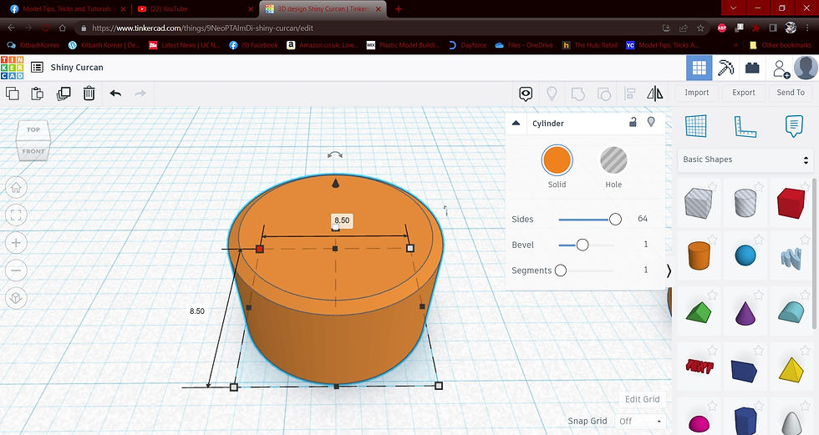Duplicate and repeat the shape
This screenshot has width=819, height=435.
[x=64, y=94]
